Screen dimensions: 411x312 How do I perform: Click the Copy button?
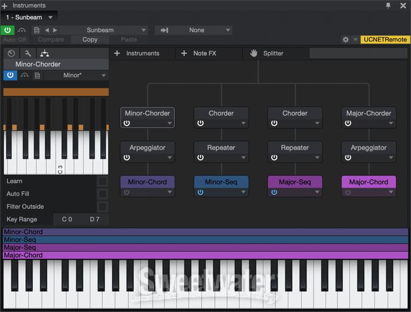point(90,39)
